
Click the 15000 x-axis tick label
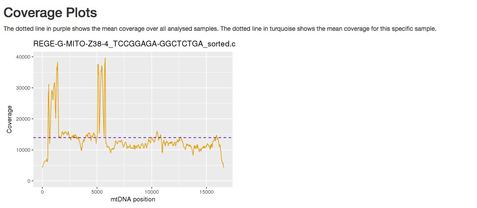(x=206, y=192)
